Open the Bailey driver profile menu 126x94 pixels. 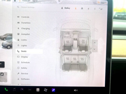point(66,8)
